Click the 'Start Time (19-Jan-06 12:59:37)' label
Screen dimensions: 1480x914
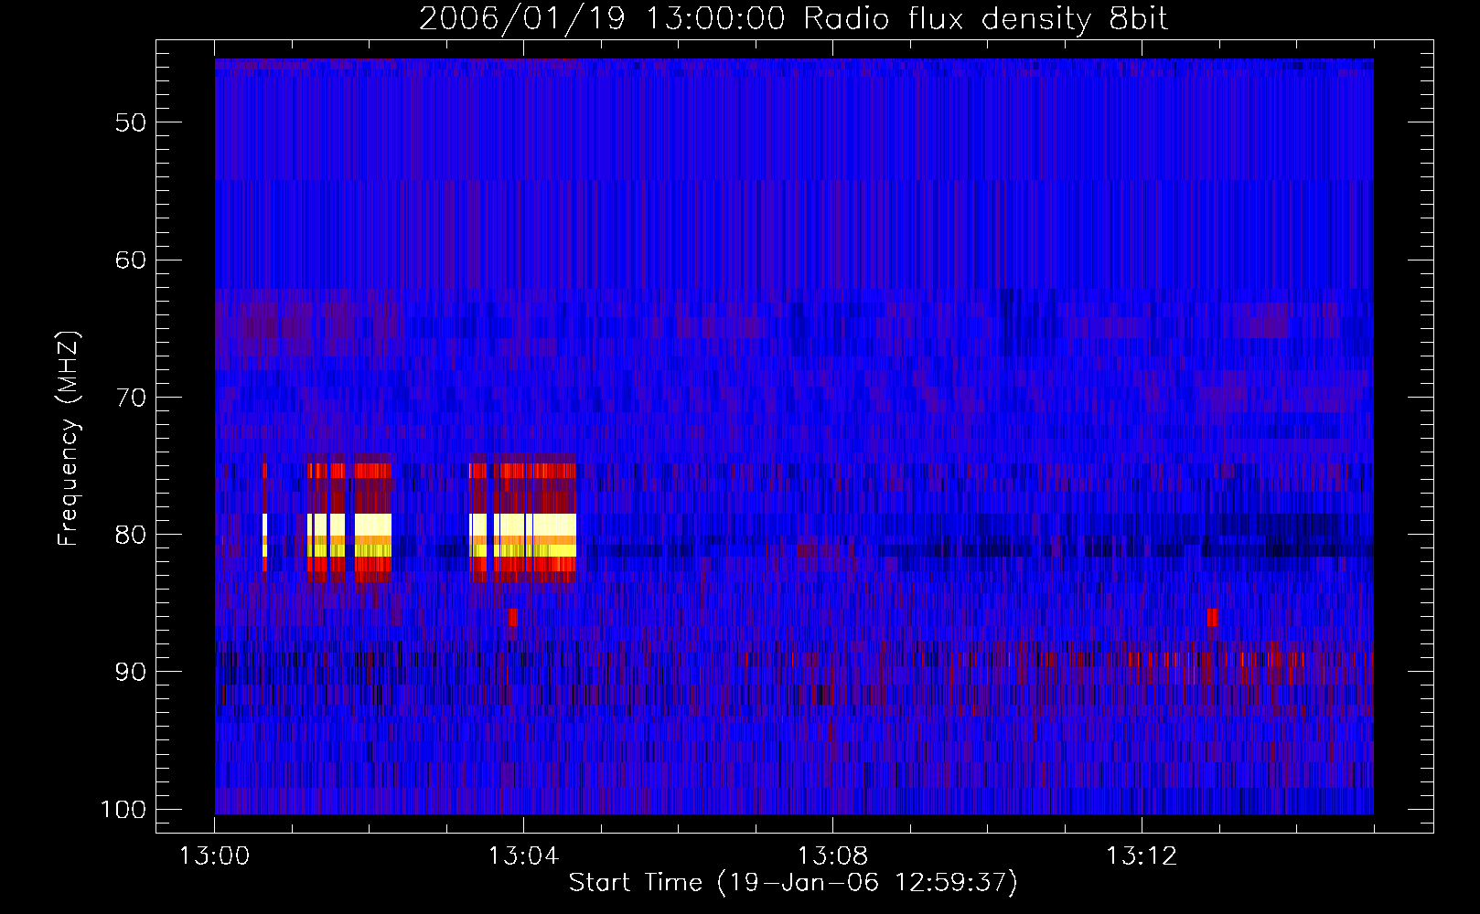pyautogui.click(x=793, y=883)
